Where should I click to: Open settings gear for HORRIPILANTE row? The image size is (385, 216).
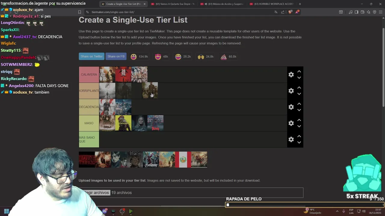point(291,91)
